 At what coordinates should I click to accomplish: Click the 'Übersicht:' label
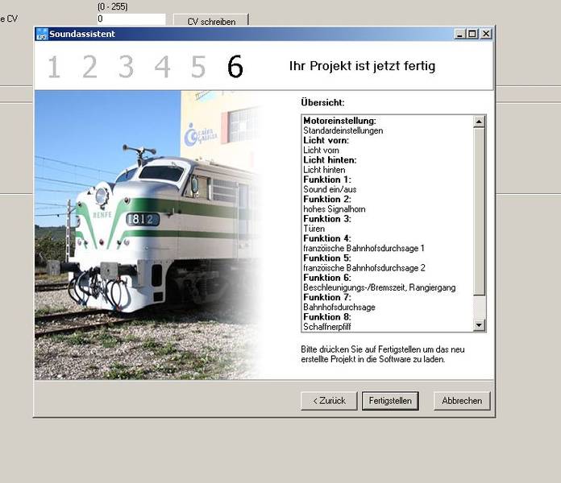click(x=322, y=102)
